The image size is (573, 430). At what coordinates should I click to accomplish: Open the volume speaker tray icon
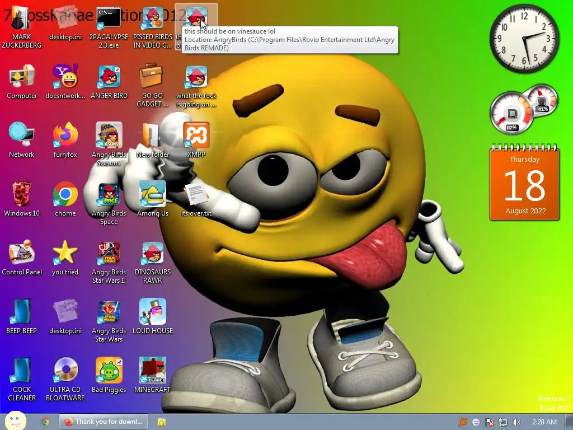tap(516, 422)
